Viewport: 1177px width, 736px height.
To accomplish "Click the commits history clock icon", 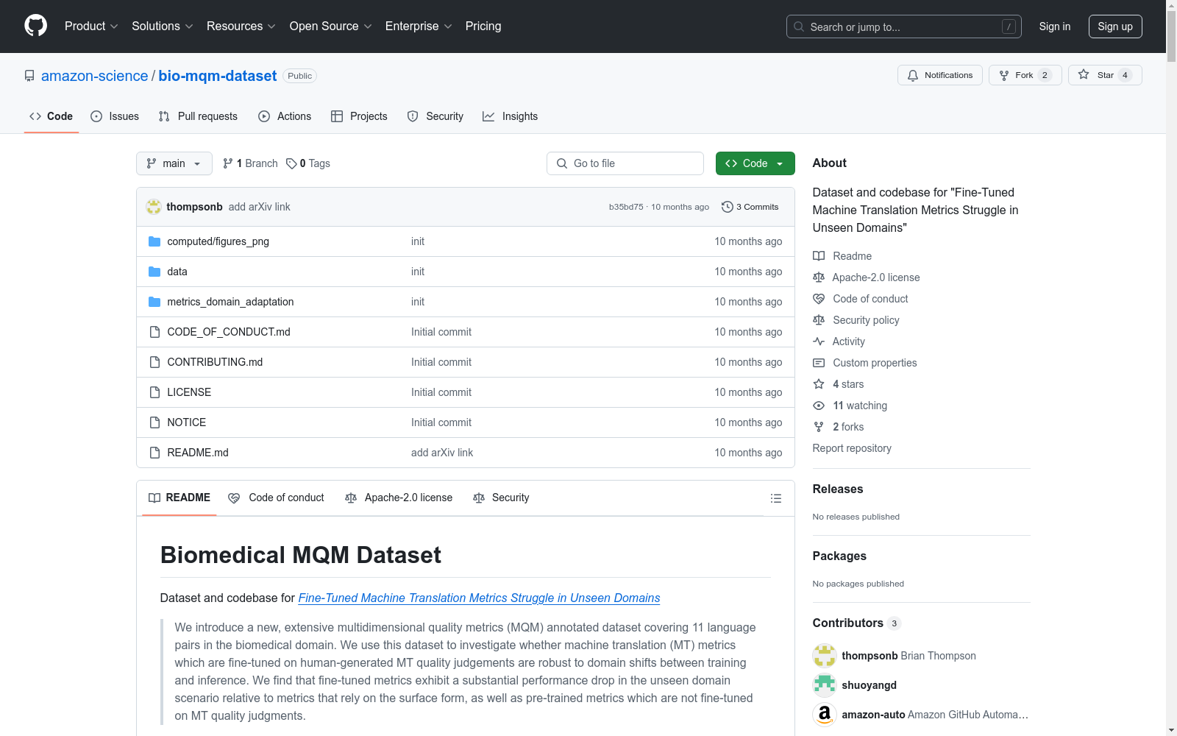I will [728, 207].
